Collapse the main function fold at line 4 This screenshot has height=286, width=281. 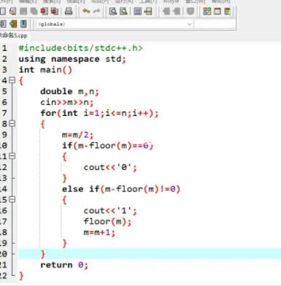coord(12,80)
